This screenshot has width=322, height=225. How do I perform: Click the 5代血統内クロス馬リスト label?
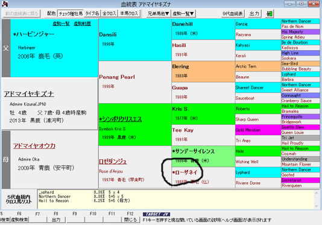click(x=19, y=199)
